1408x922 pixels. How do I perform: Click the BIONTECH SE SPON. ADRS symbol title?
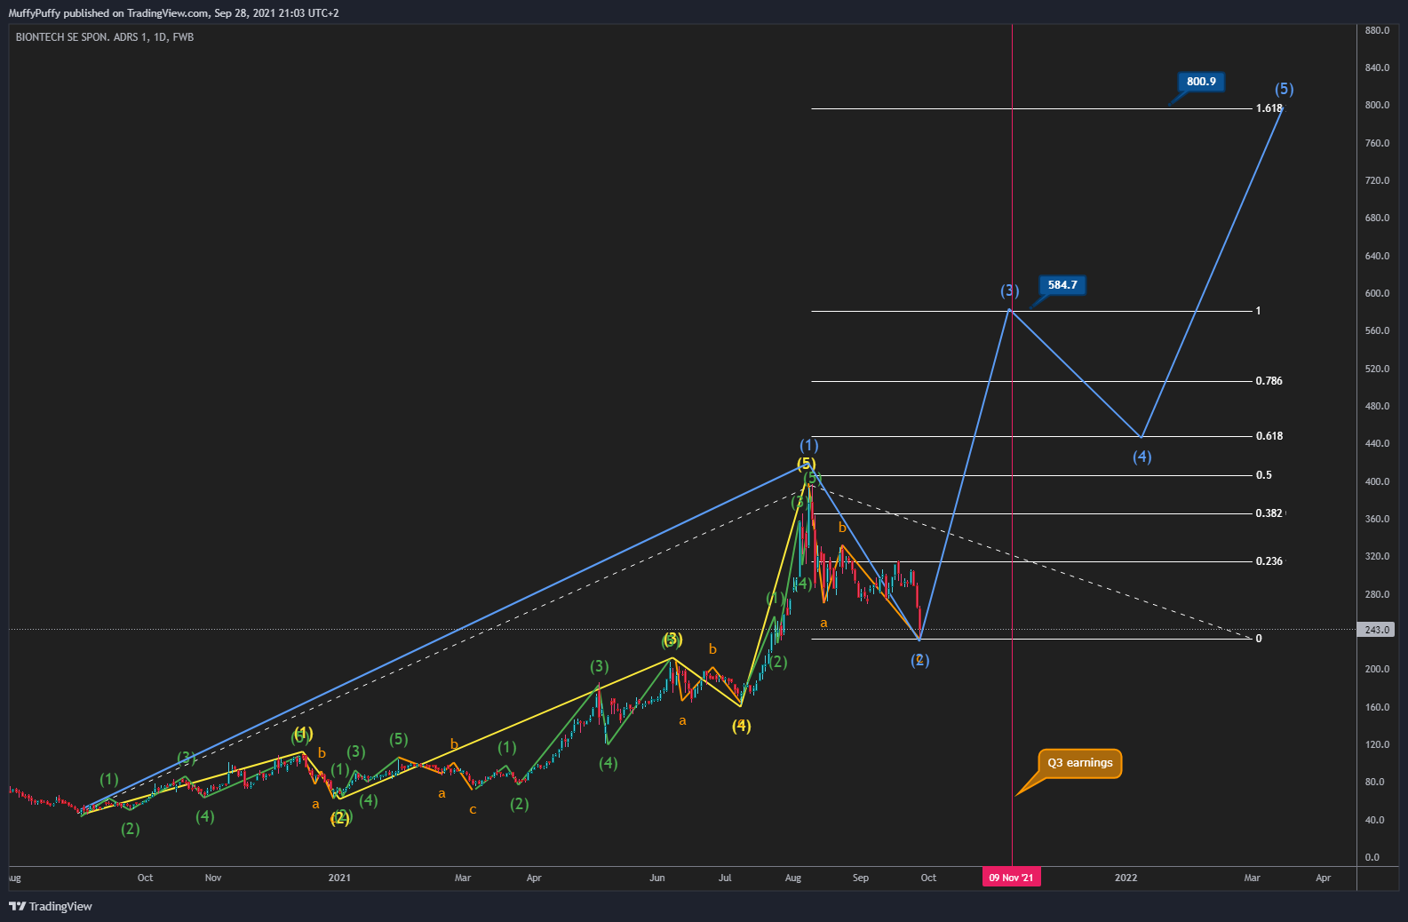click(x=105, y=37)
